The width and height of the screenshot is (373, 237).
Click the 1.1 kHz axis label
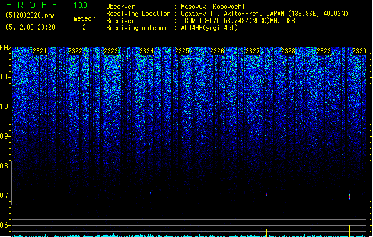[5, 77]
